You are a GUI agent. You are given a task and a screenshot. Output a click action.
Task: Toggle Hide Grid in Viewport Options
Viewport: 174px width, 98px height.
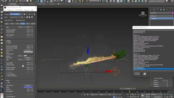(167, 83)
